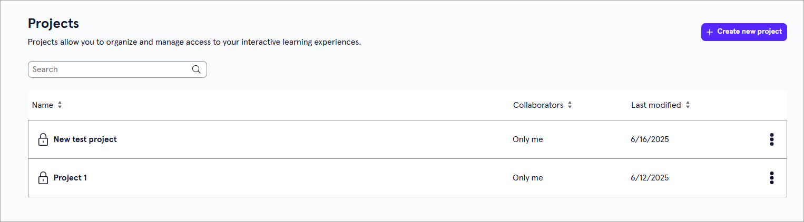Viewport: 804px width, 222px height.
Task: Click the 6/16/2025 modified date
Action: tap(650, 139)
